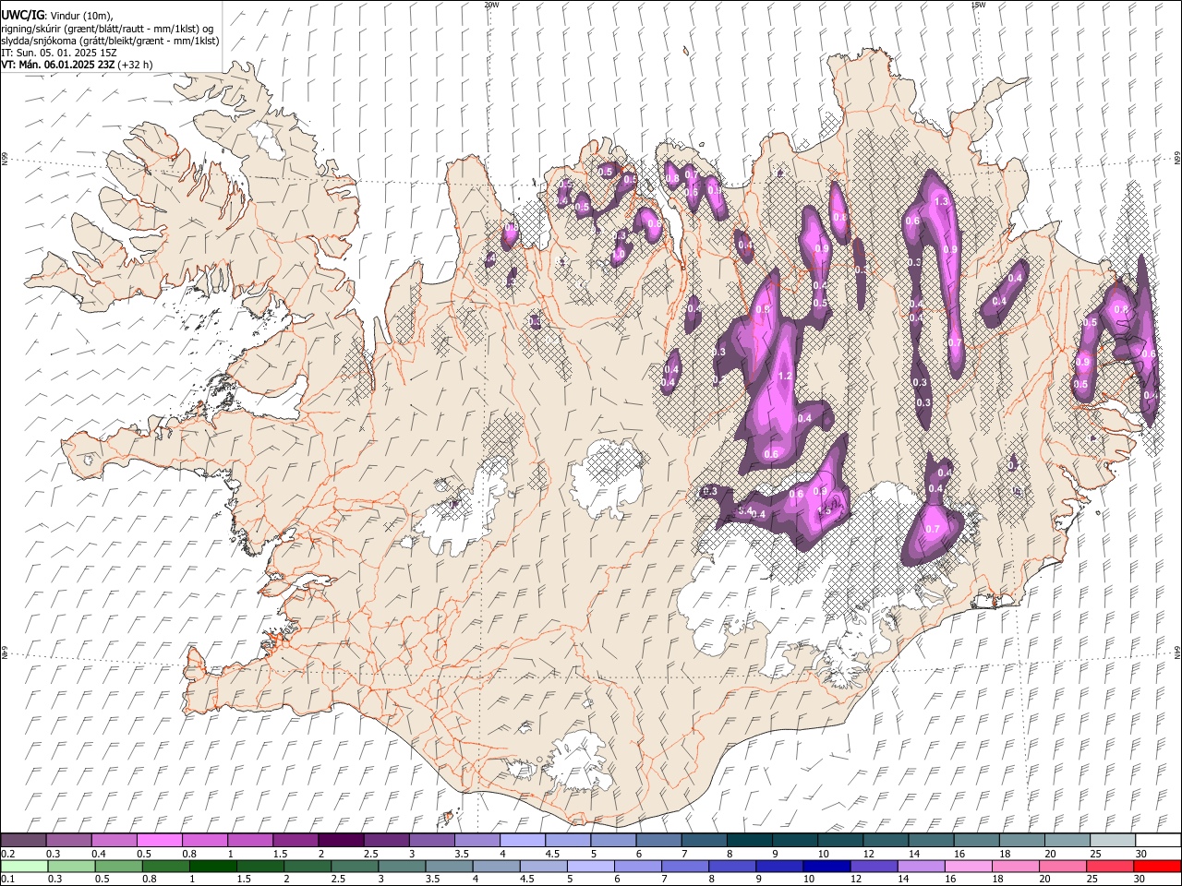Select top legend swatch between 3 and 3.5

tap(431, 840)
